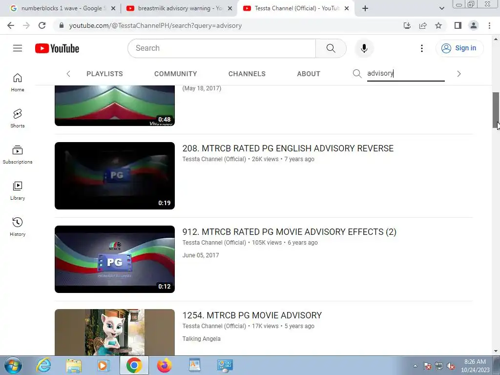Open '912. MTRCB RATED PG MOVIE ADVISORY EFFECTS (2)' title
This screenshot has width=500, height=375.
[x=289, y=232]
